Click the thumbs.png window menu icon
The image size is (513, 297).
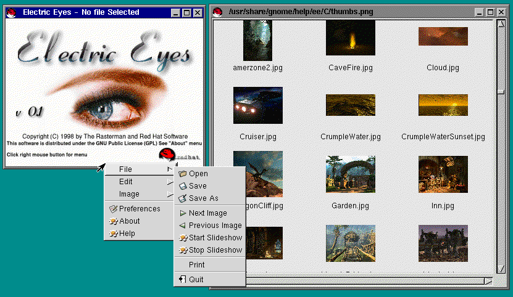(217, 12)
